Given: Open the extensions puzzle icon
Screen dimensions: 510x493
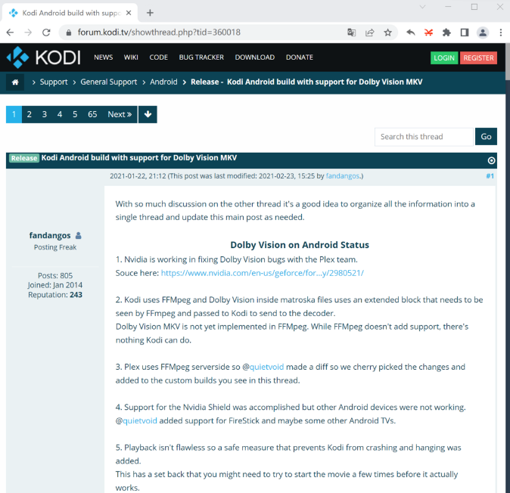Looking at the screenshot, I should (446, 33).
